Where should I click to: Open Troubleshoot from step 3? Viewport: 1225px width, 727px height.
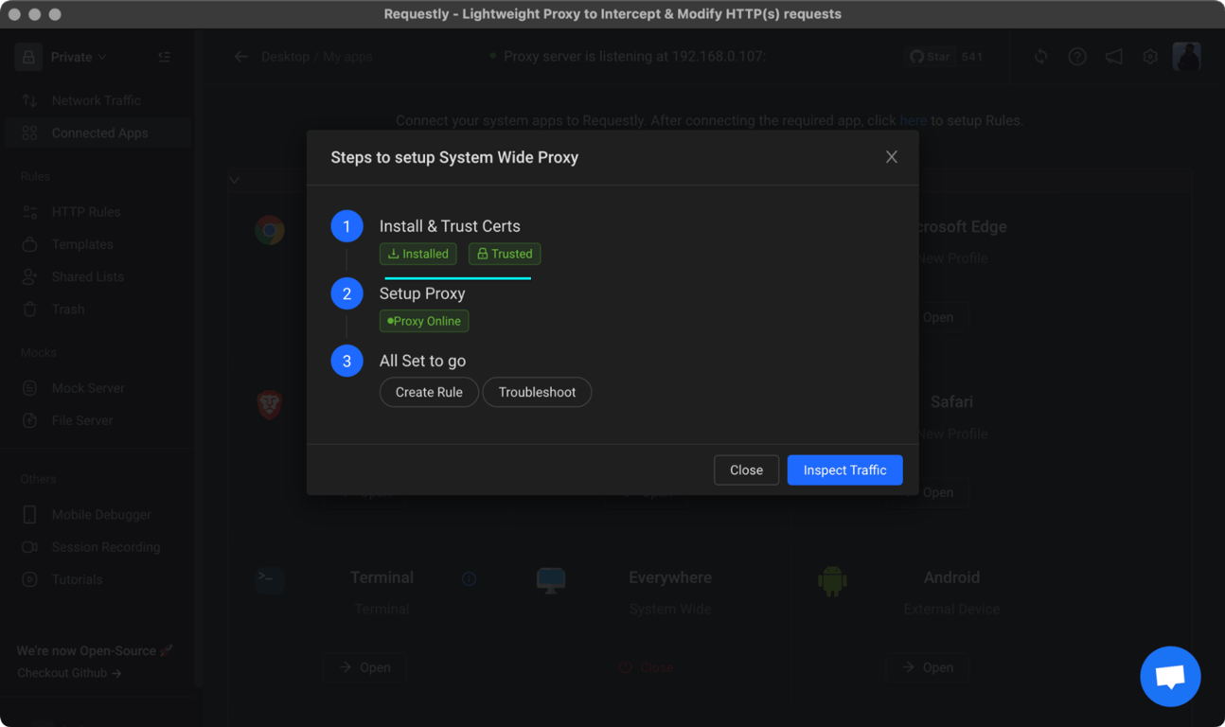(x=537, y=392)
